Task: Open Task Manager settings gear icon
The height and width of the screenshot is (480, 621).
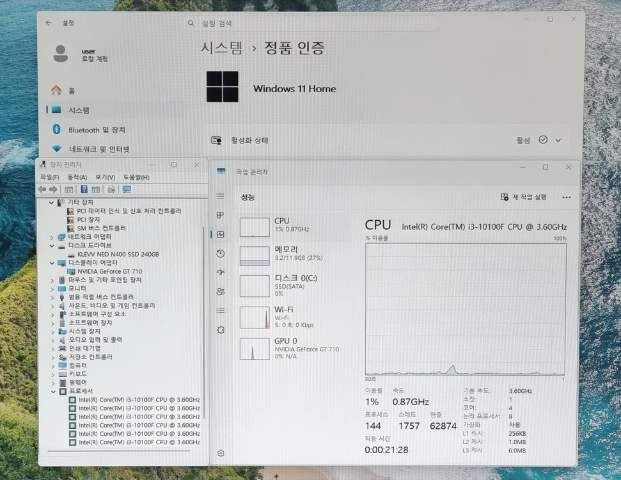Action: pos(221,453)
